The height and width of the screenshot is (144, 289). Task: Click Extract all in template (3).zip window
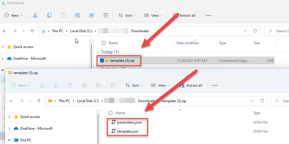[x=191, y=85]
